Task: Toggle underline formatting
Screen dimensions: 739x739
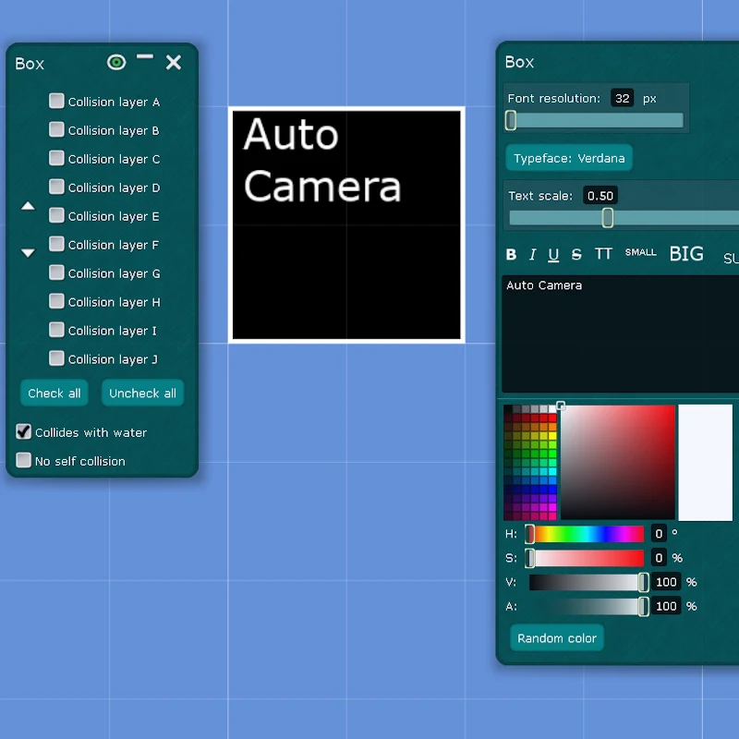Action: [x=555, y=254]
